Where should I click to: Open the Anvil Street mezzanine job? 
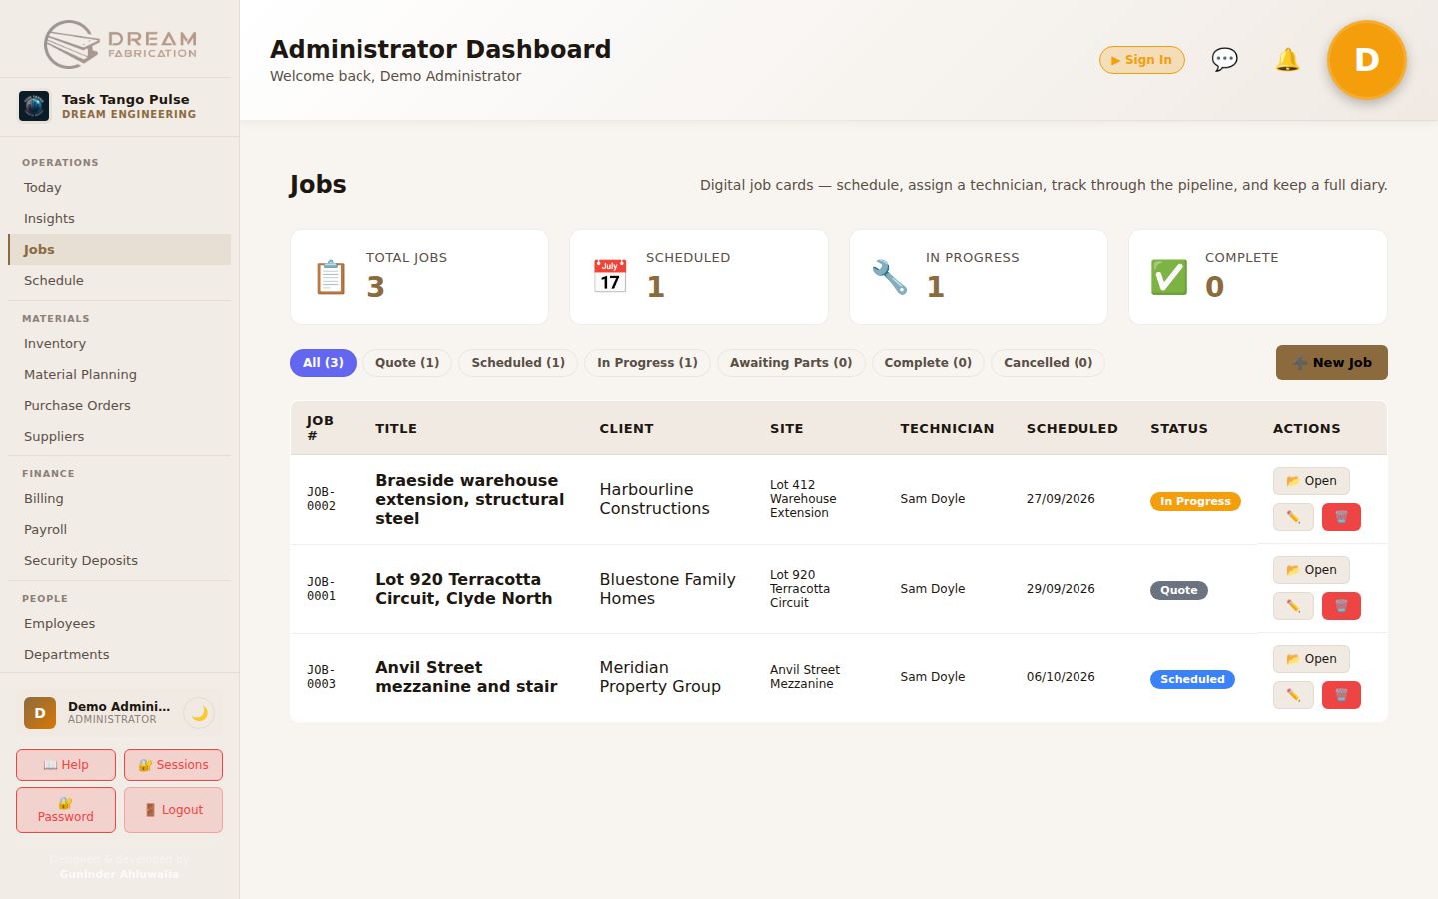click(1311, 659)
